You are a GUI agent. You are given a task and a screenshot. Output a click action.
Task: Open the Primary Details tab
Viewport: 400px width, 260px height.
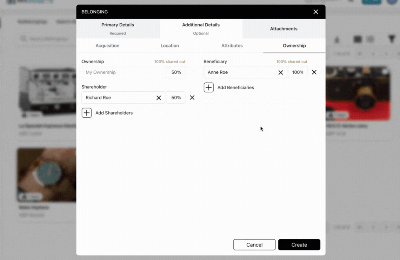click(118, 28)
